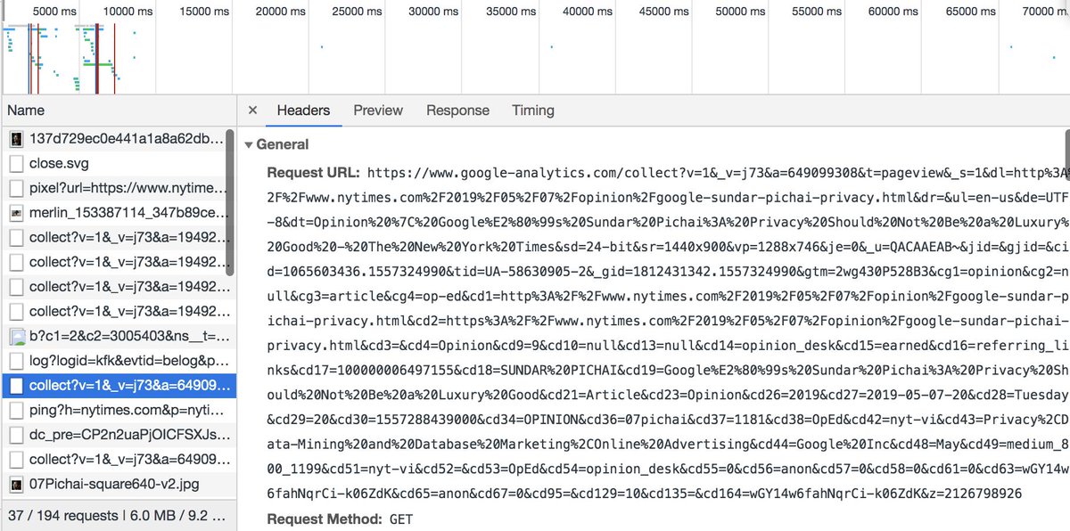Click the image icon of 137d729ec0e441a1a8a62db request

pos(16,139)
